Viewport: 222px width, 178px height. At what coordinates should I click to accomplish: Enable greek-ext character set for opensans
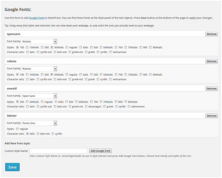(x=70, y=52)
